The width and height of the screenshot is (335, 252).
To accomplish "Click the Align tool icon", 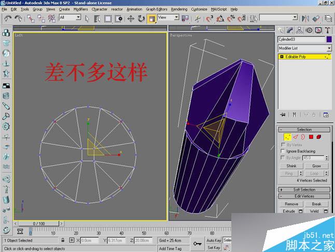I will [x=316, y=19].
